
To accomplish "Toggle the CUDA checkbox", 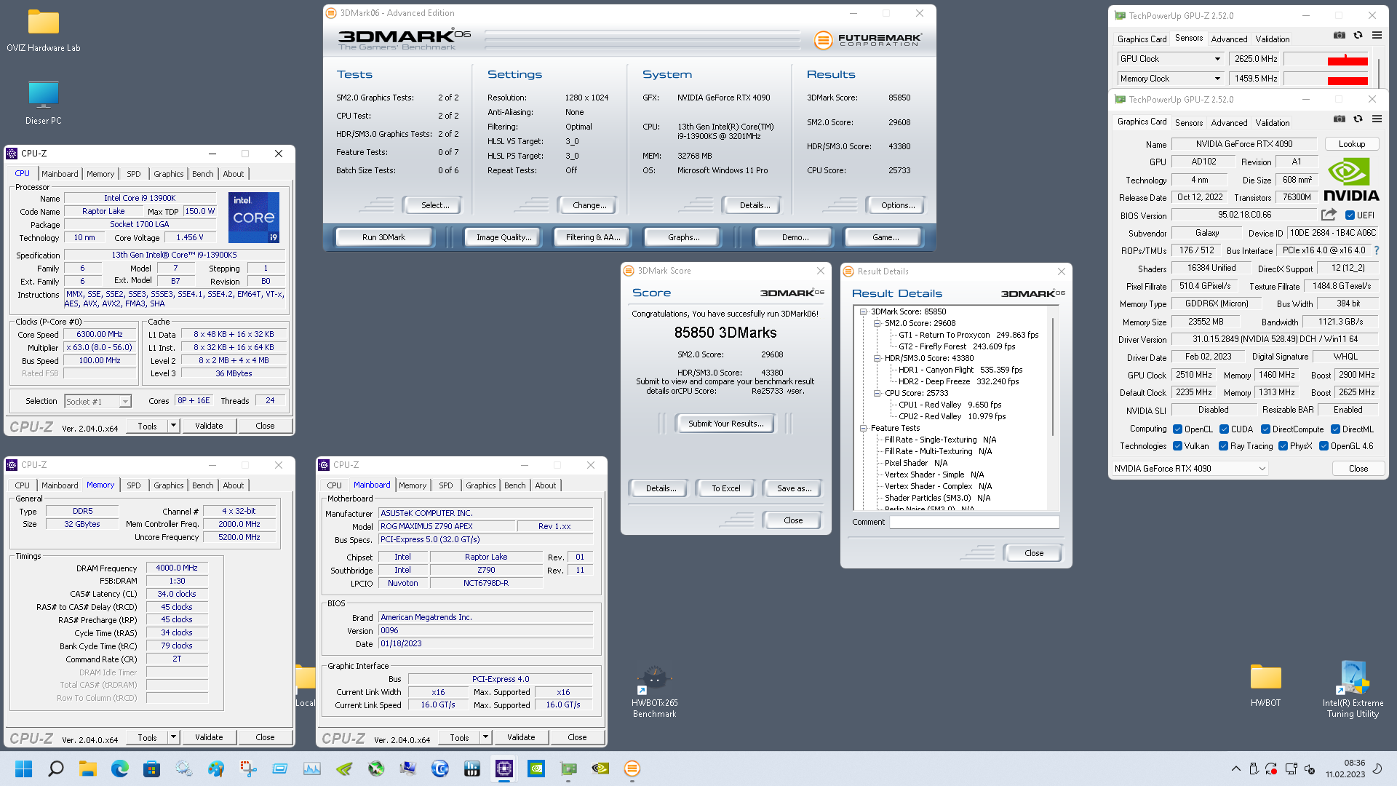I will tap(1224, 429).
